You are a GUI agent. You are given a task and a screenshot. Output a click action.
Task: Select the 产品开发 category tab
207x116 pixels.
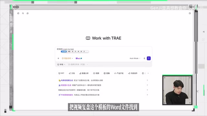(119, 73)
